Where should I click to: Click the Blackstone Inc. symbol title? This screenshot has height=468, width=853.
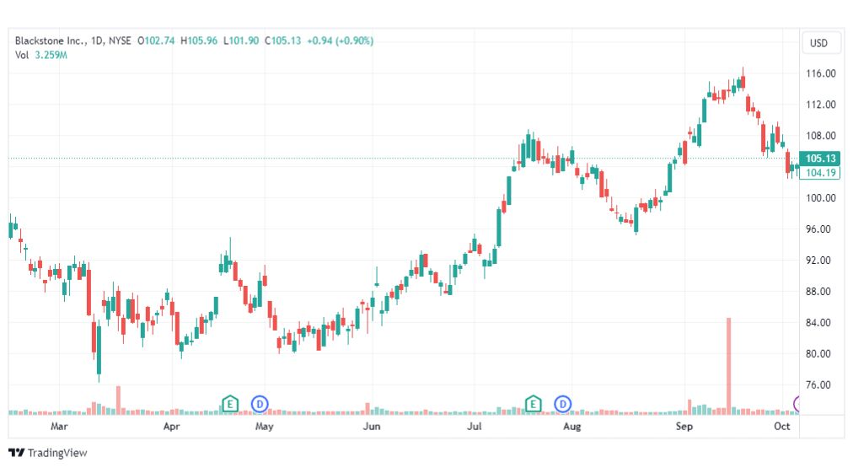(x=50, y=40)
